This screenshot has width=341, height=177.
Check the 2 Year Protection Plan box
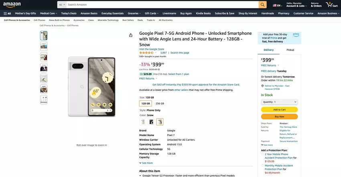263,154
